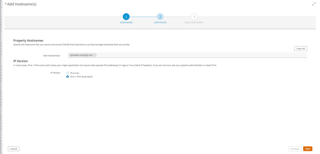Click the Cancel button
The width and height of the screenshot is (320, 154).
(14, 149)
